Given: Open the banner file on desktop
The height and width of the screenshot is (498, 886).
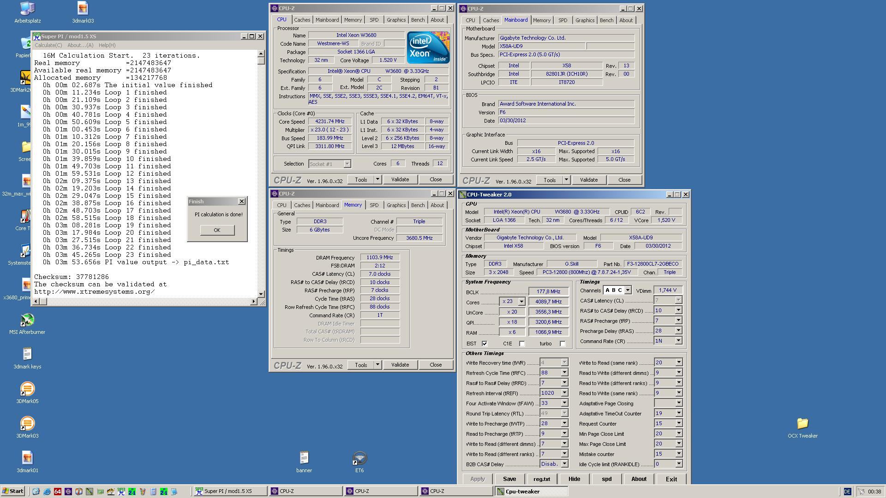Looking at the screenshot, I should (304, 462).
